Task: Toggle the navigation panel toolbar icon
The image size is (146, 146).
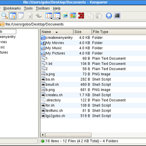Action: pos(13,16)
